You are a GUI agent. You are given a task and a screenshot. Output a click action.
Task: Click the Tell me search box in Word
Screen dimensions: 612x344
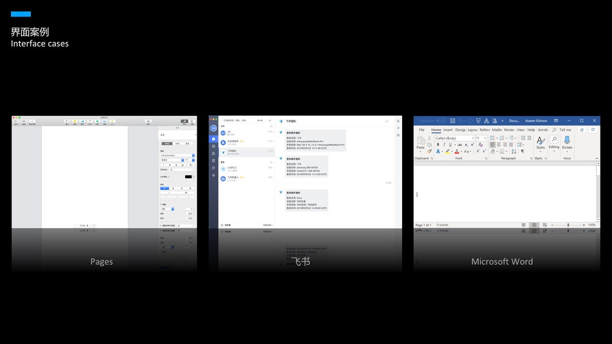(562, 130)
